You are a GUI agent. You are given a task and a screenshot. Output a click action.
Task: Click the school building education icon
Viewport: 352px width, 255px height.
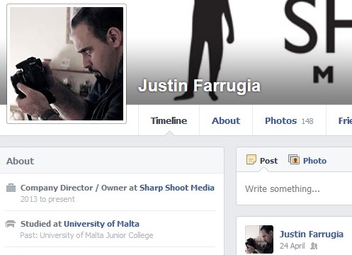coord(11,224)
